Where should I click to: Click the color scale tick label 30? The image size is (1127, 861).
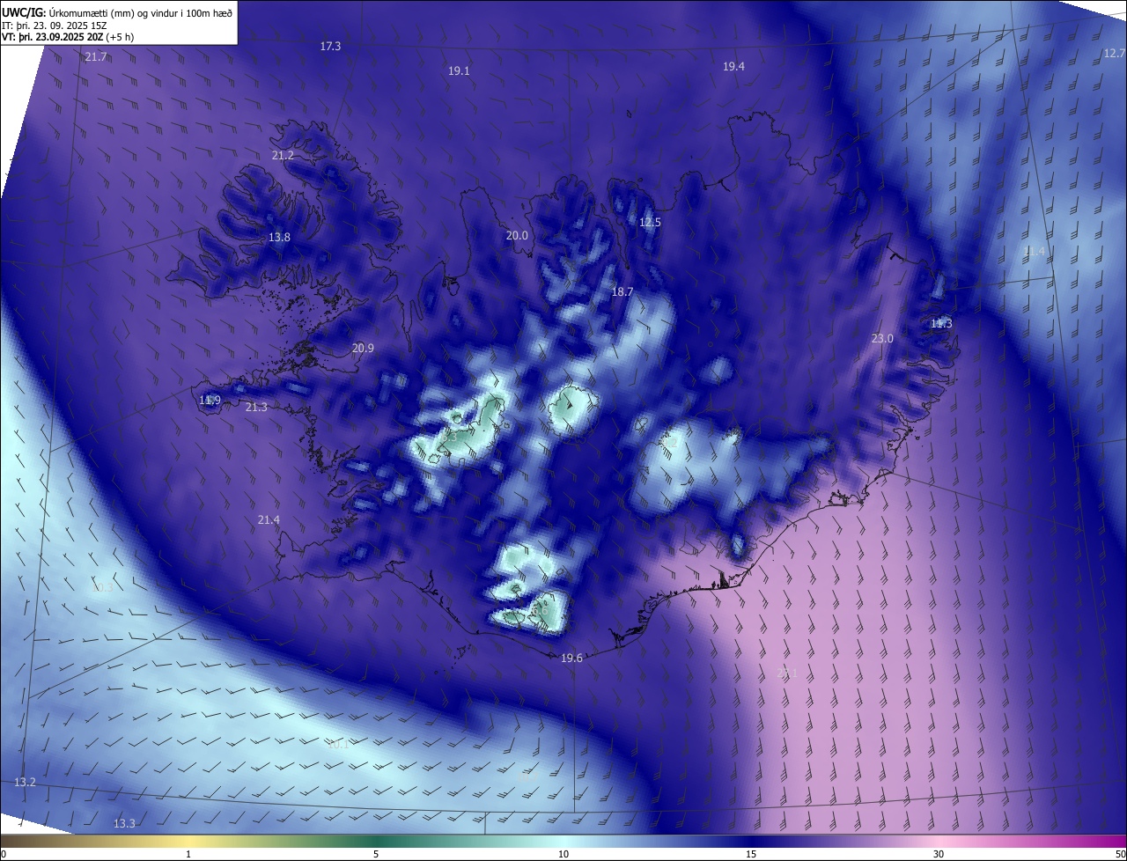939,854
